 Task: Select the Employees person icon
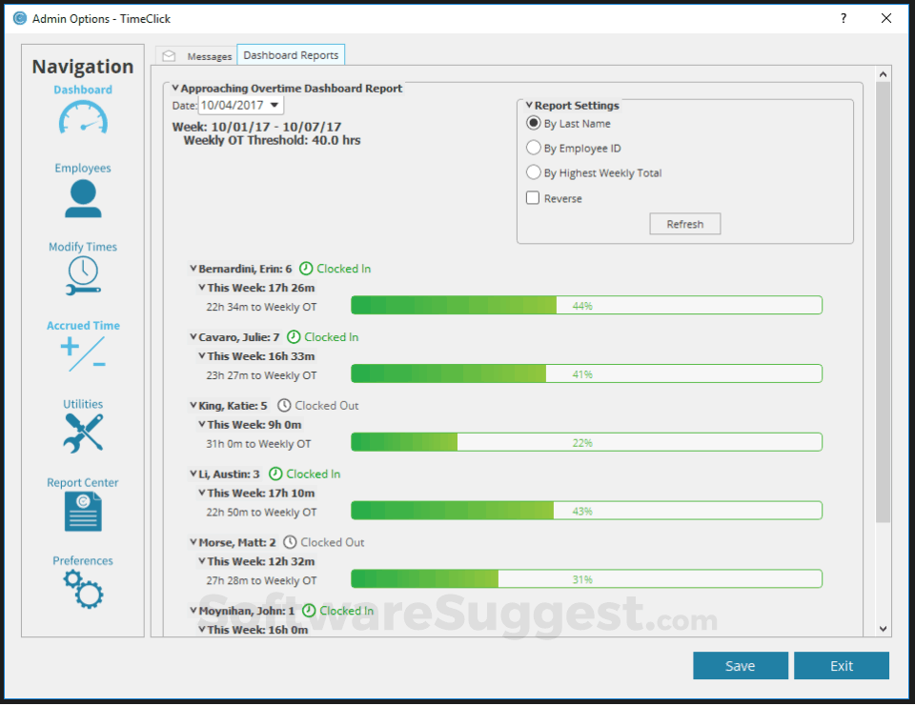coord(82,198)
